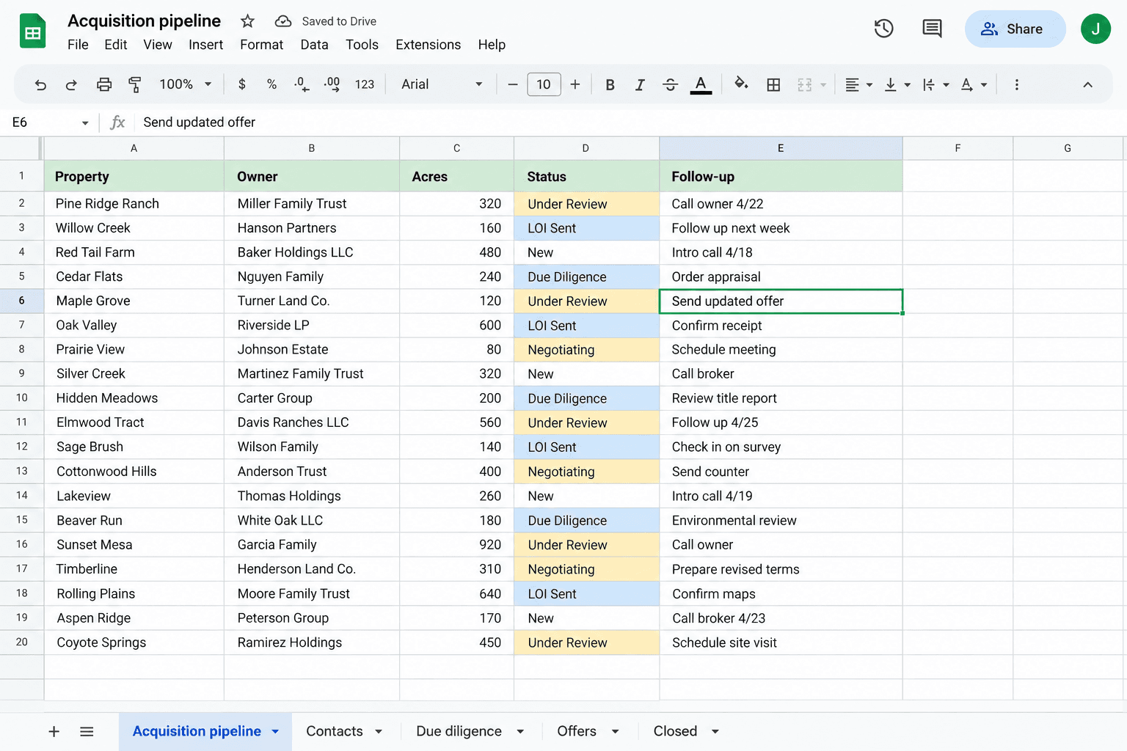Click the Saved to Drive cloud icon
1127x751 pixels.
coord(282,21)
